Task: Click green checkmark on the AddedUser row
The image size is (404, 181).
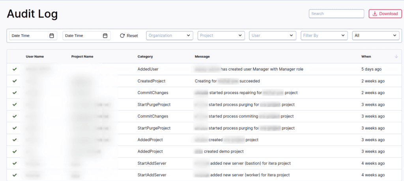Action: click(x=15, y=69)
